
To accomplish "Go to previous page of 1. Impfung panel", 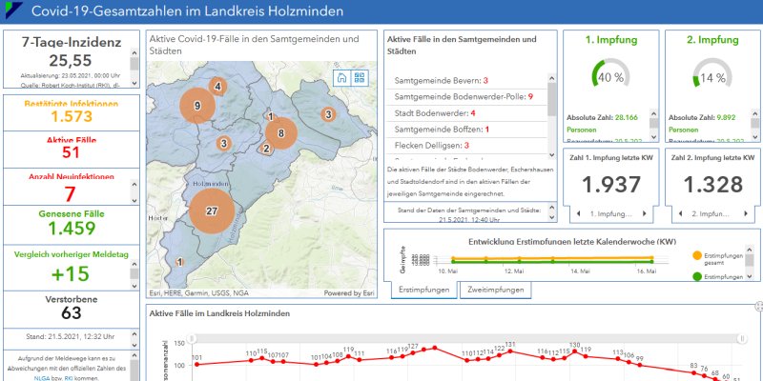I will tap(578, 213).
